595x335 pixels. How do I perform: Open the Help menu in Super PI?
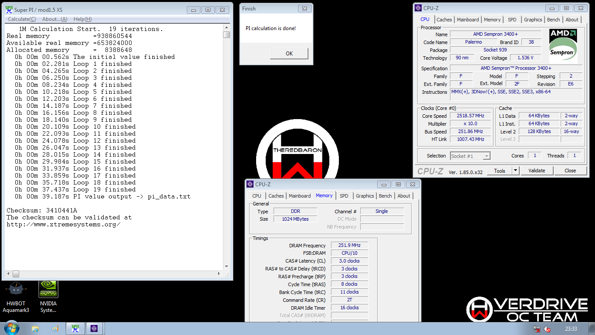[x=82, y=19]
